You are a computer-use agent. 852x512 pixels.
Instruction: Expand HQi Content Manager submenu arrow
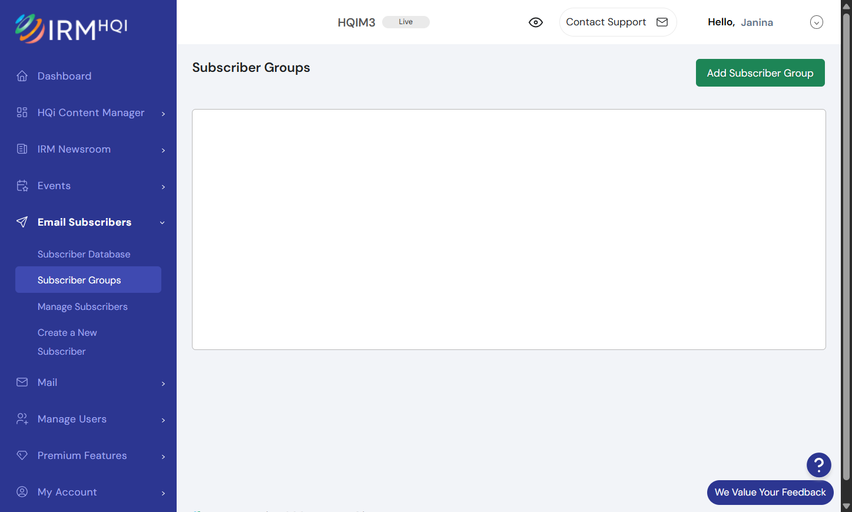point(163,114)
